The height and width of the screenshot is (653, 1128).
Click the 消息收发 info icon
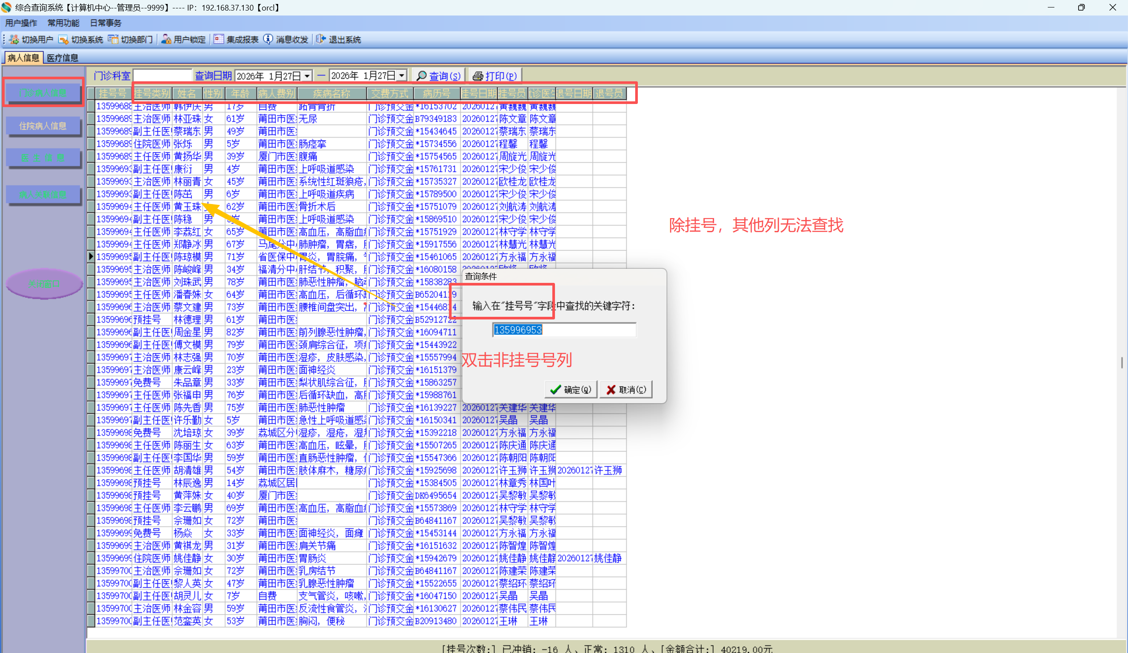[268, 39]
